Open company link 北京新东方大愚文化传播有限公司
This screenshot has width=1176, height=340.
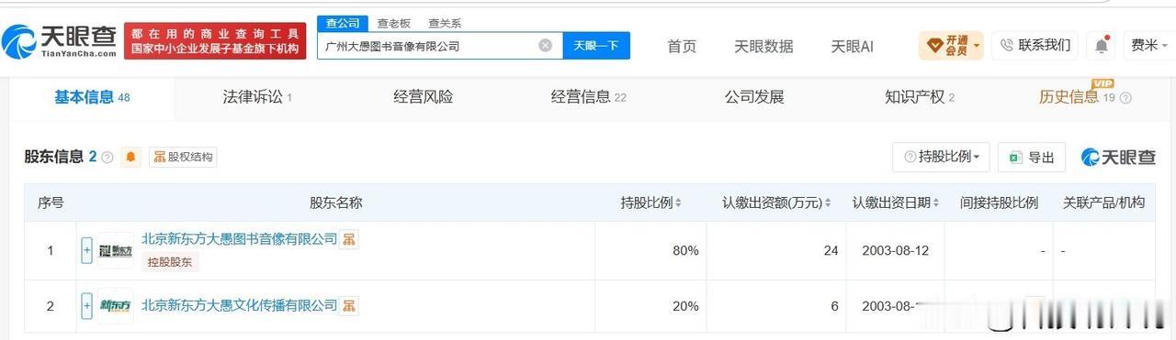coord(240,305)
